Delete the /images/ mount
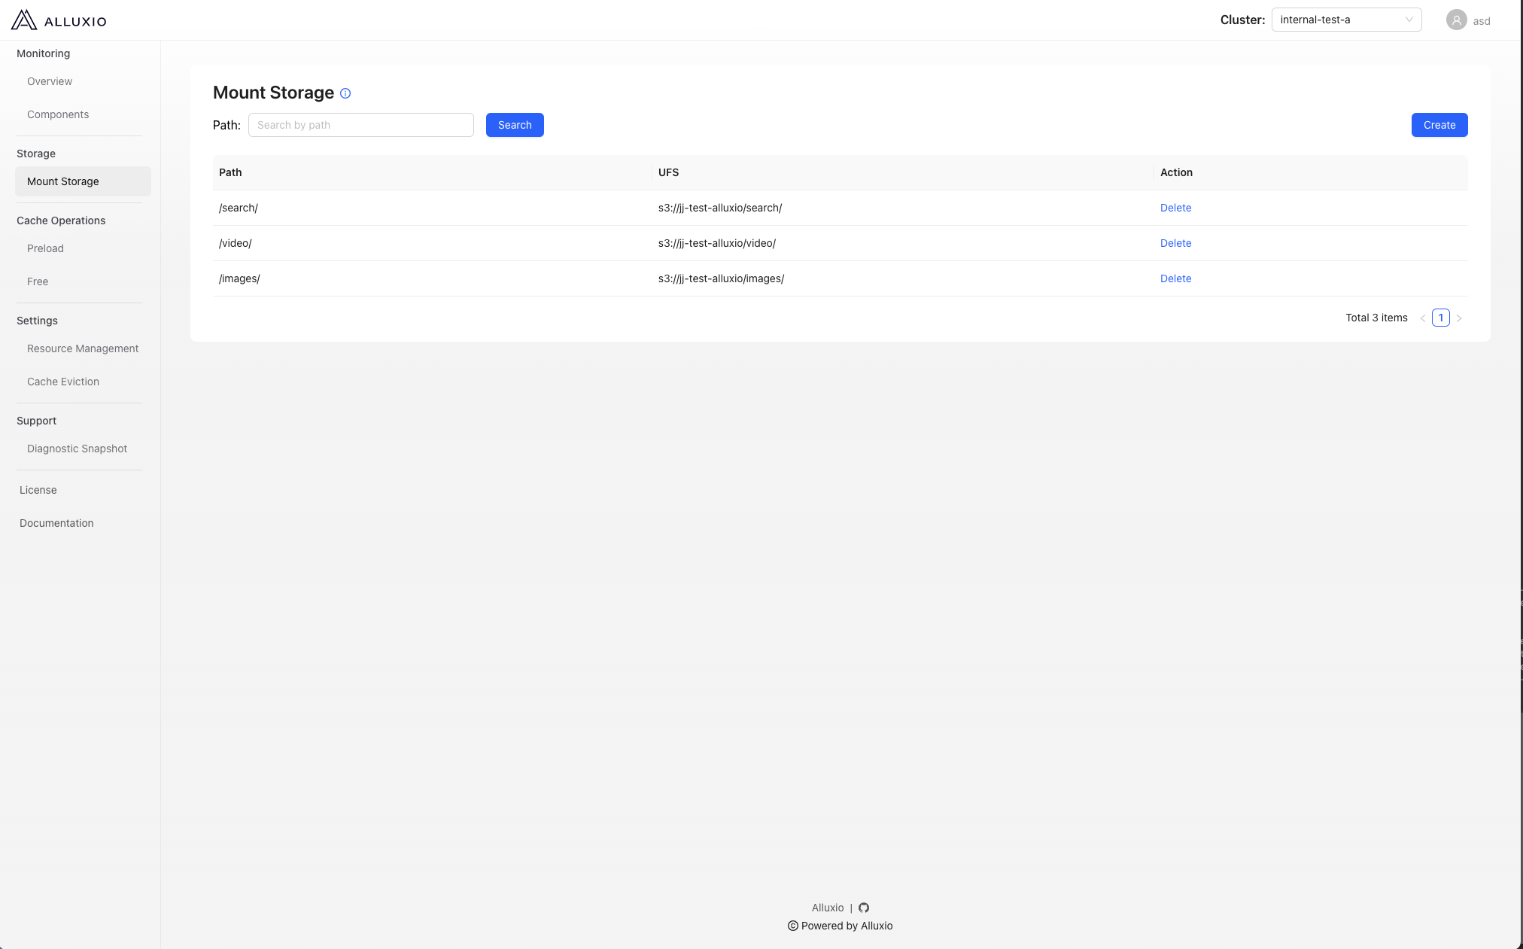1523x949 pixels. (1175, 278)
